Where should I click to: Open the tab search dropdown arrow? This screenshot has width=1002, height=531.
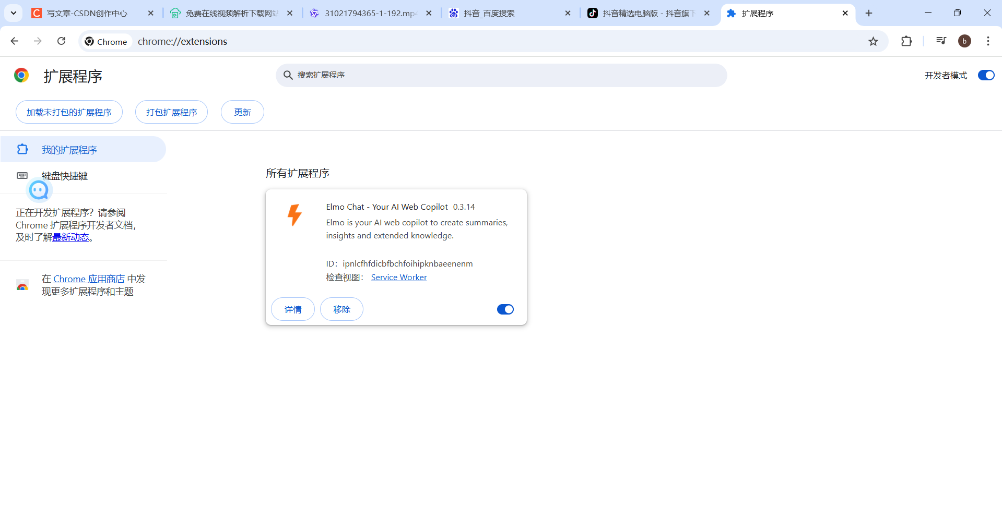(14, 13)
